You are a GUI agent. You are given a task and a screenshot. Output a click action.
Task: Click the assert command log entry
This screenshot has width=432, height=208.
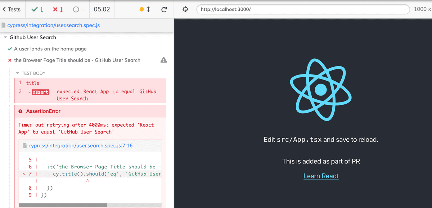[40, 92]
